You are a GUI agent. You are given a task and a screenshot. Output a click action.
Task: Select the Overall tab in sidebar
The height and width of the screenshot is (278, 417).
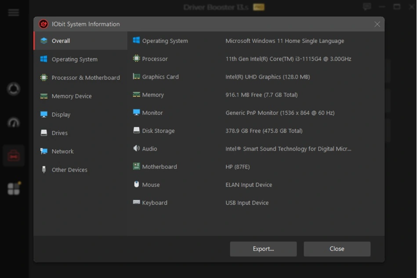(x=80, y=41)
